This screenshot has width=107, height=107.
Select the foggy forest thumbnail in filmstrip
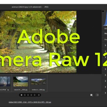point(5,81)
